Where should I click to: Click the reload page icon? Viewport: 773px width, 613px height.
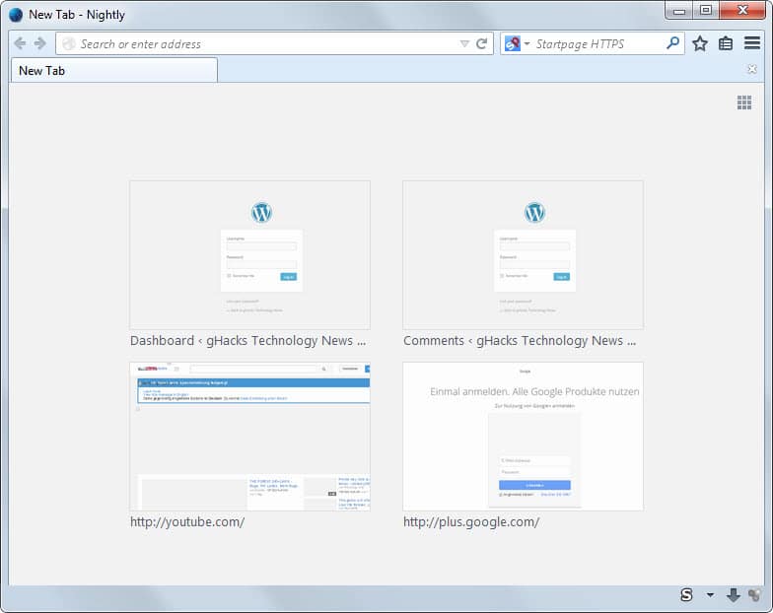(x=481, y=43)
